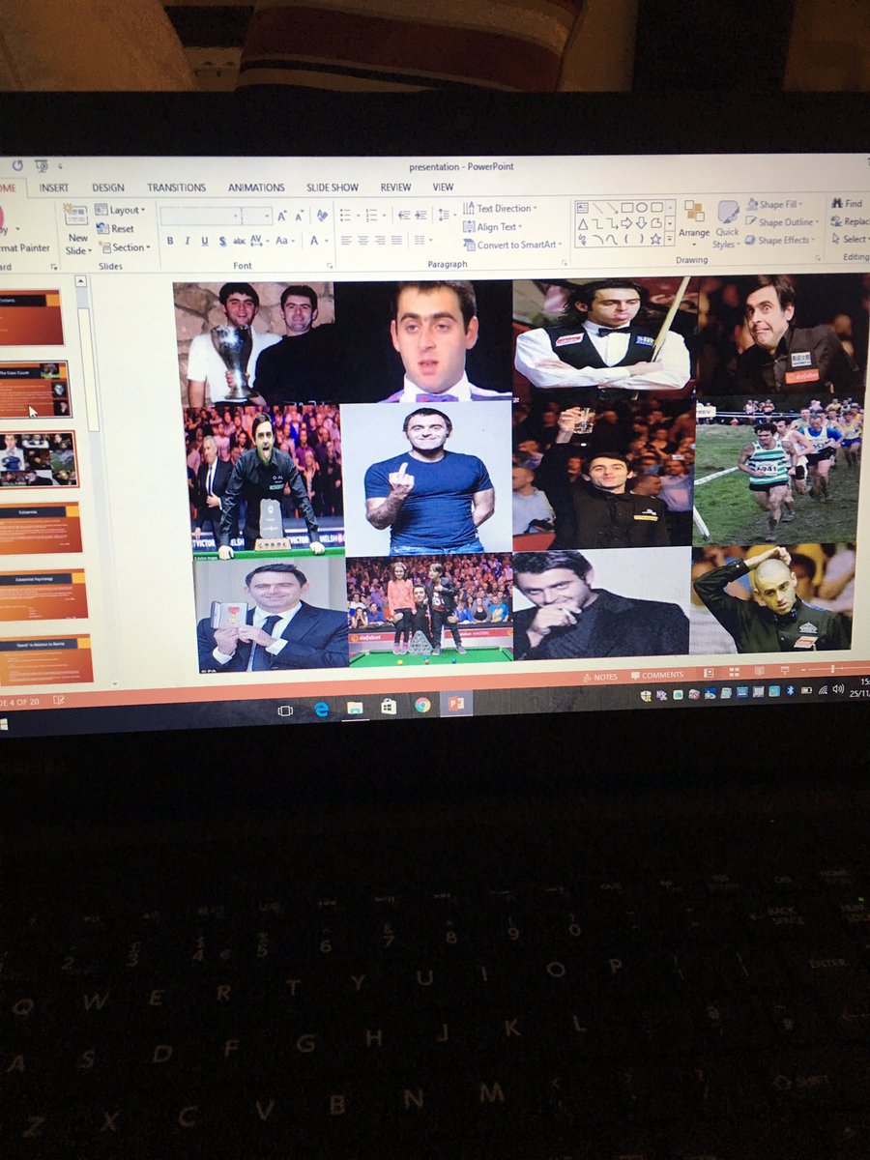This screenshot has width=870, height=1160.
Task: Toggle Align Right paragraph alignment
Action: (x=380, y=240)
